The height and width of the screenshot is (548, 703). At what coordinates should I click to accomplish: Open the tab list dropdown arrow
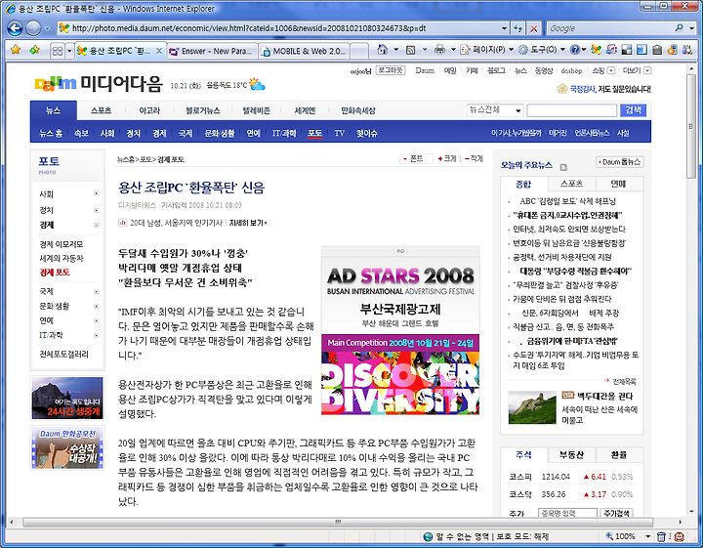coord(69,51)
